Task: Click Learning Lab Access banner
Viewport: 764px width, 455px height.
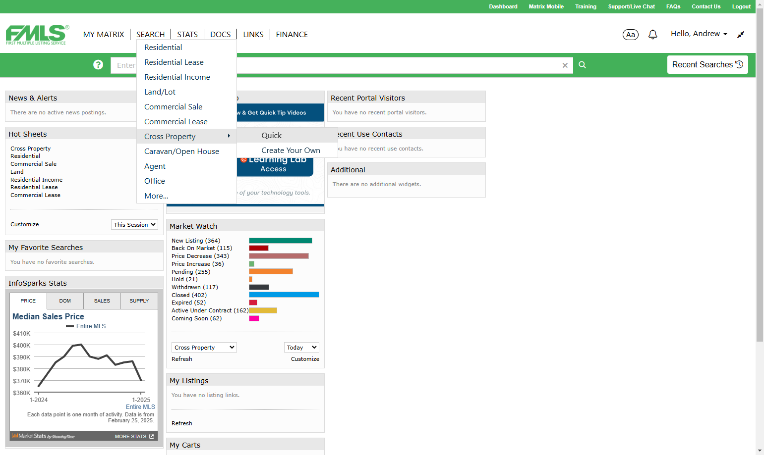Action: tap(275, 165)
